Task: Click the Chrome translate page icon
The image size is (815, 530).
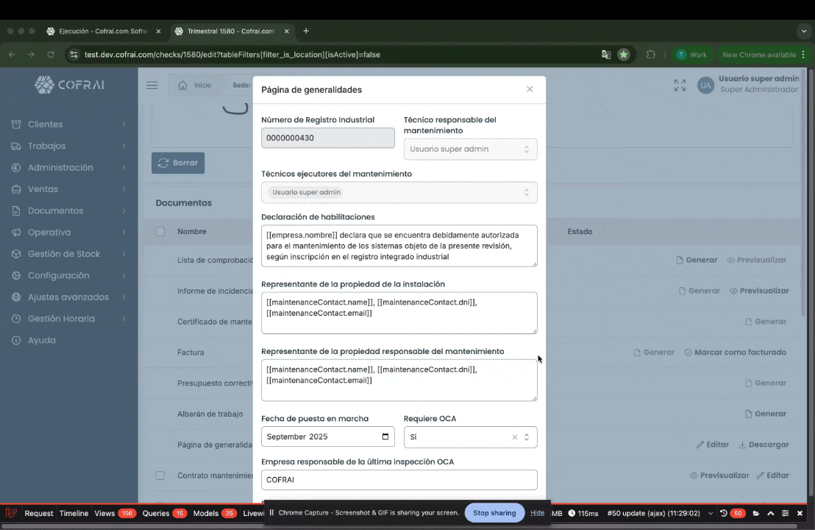Action: coord(606,54)
